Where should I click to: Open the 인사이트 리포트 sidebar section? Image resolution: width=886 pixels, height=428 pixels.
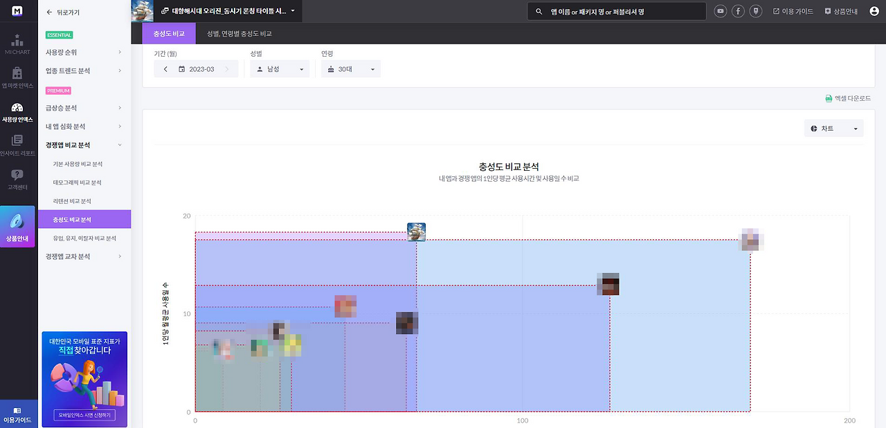[19, 145]
